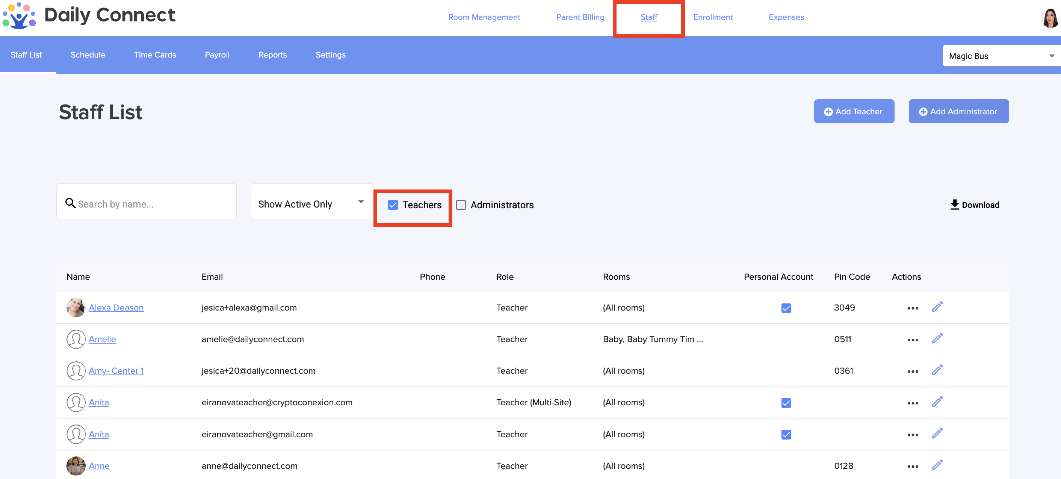Go to Parent Billing in the top menu
This screenshot has width=1061, height=479.
[580, 17]
